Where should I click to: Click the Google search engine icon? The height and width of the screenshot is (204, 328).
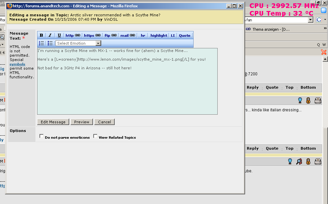tap(319, 20)
